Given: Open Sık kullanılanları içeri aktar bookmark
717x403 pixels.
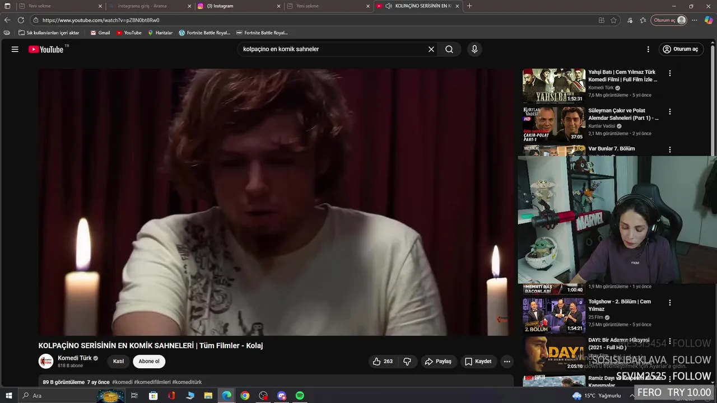Looking at the screenshot, I should [x=49, y=33].
